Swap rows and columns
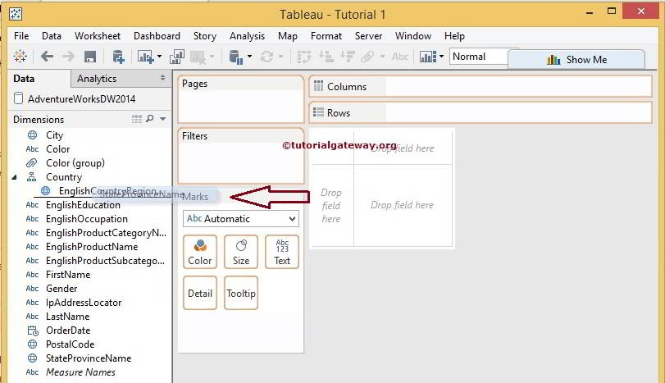Screen dimensions: 665x383 (304, 57)
